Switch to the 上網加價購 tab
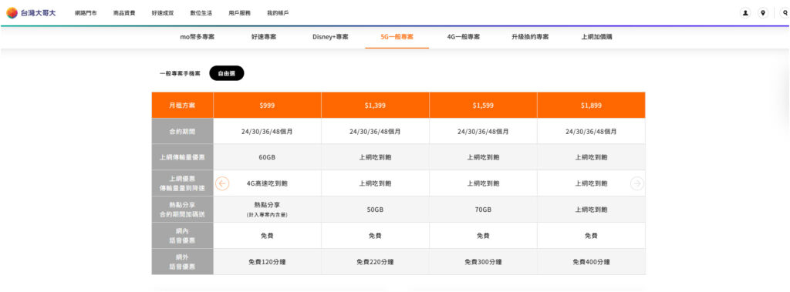The image size is (790, 292). pyautogui.click(x=596, y=37)
